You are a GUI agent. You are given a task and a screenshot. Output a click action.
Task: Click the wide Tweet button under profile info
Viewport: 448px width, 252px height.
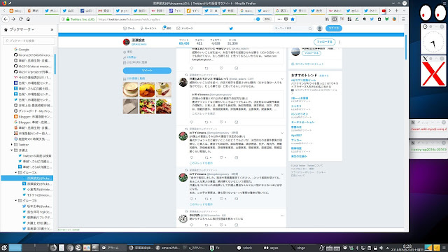click(147, 70)
